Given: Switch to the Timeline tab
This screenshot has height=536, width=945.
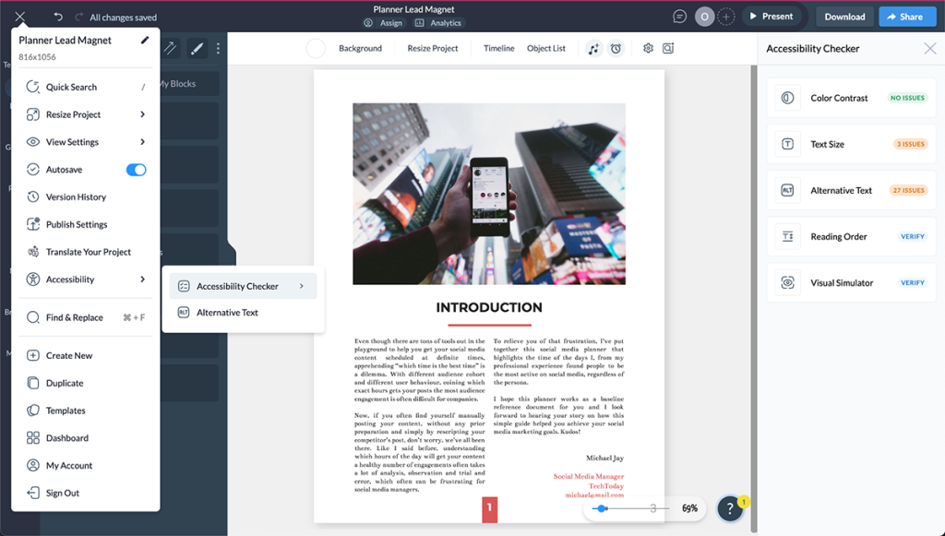Looking at the screenshot, I should 498,48.
